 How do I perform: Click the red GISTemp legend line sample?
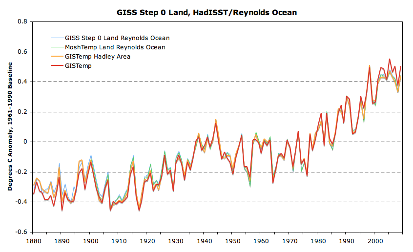pyautogui.click(x=57, y=66)
